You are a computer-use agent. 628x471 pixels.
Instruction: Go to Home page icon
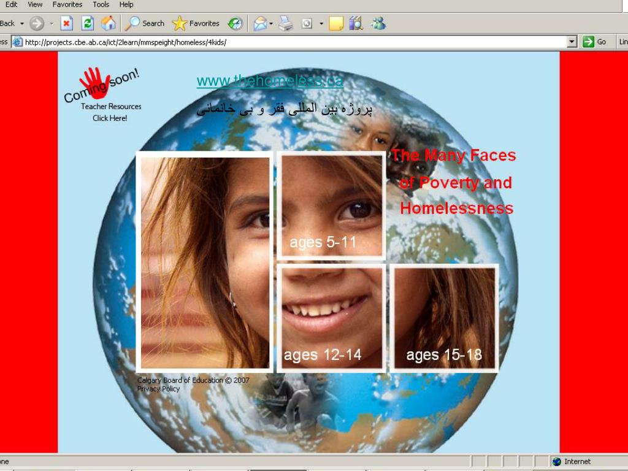tap(108, 23)
